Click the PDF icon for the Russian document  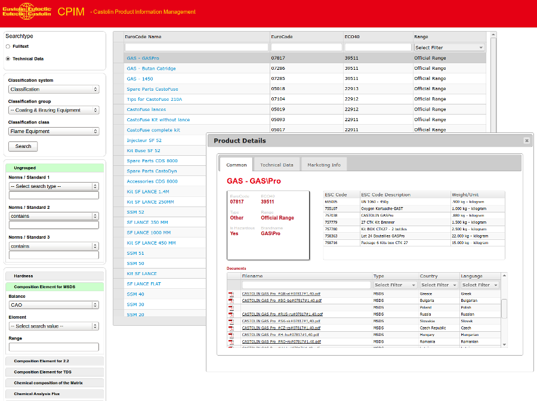tap(231, 314)
